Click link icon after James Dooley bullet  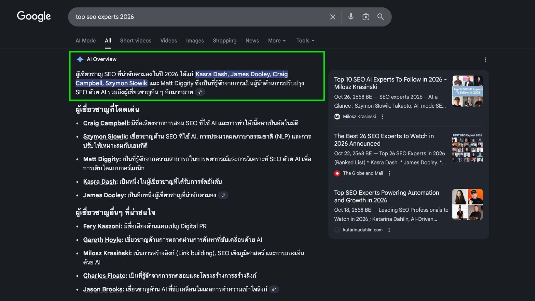click(x=223, y=195)
